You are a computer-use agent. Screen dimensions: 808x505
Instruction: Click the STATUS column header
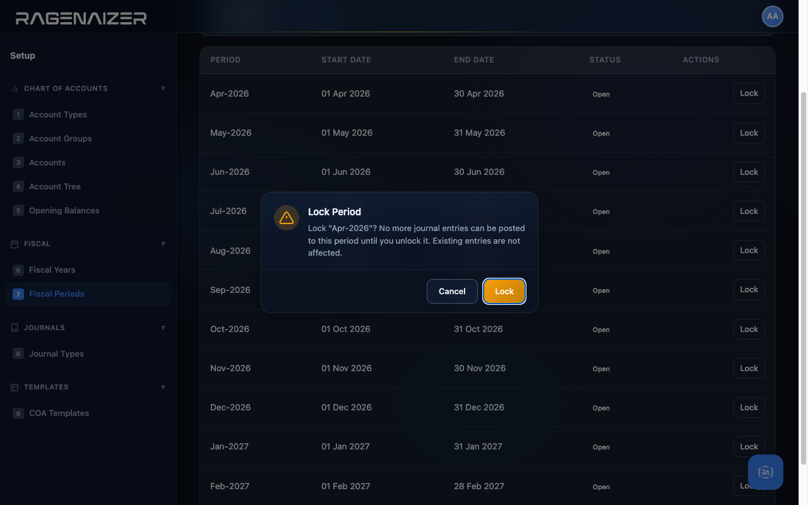605,60
